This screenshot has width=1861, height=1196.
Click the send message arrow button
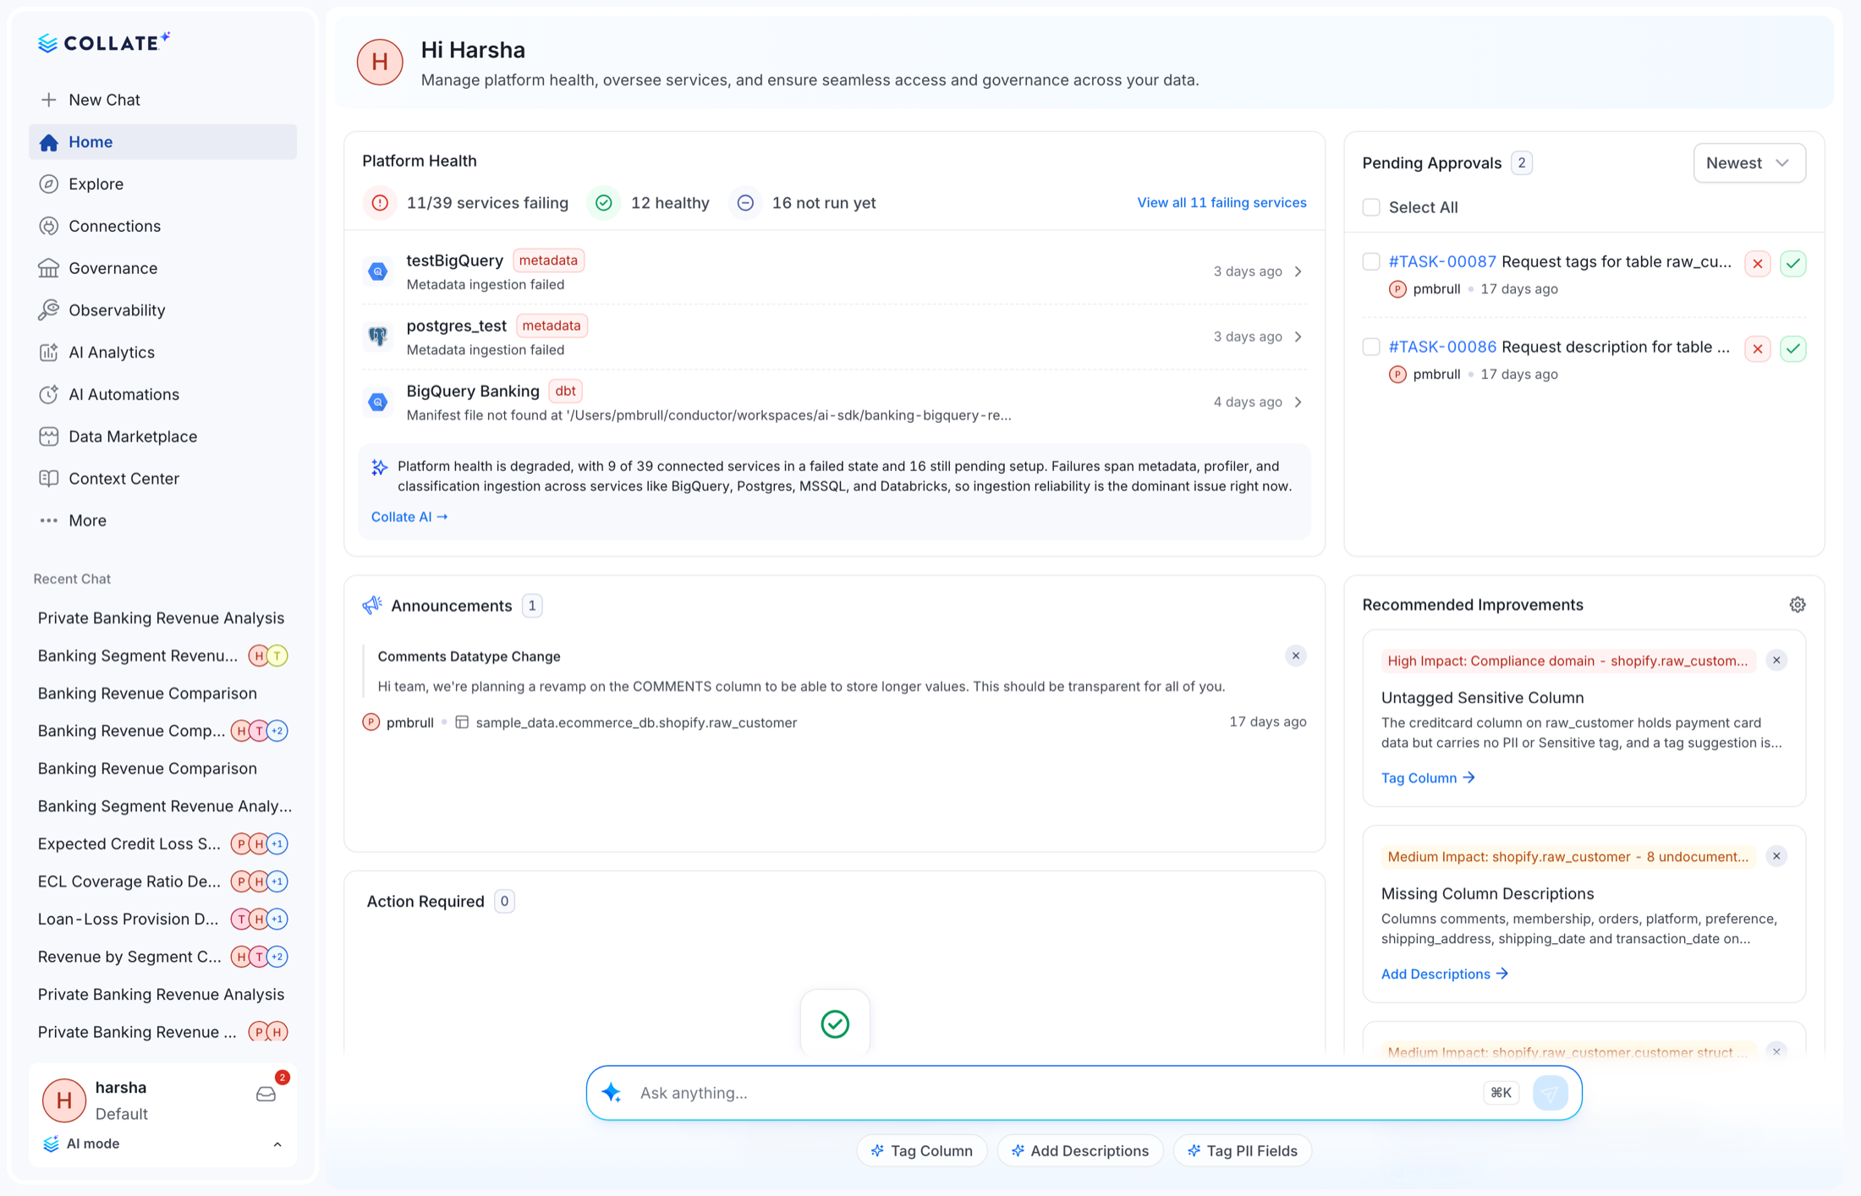[x=1550, y=1093]
